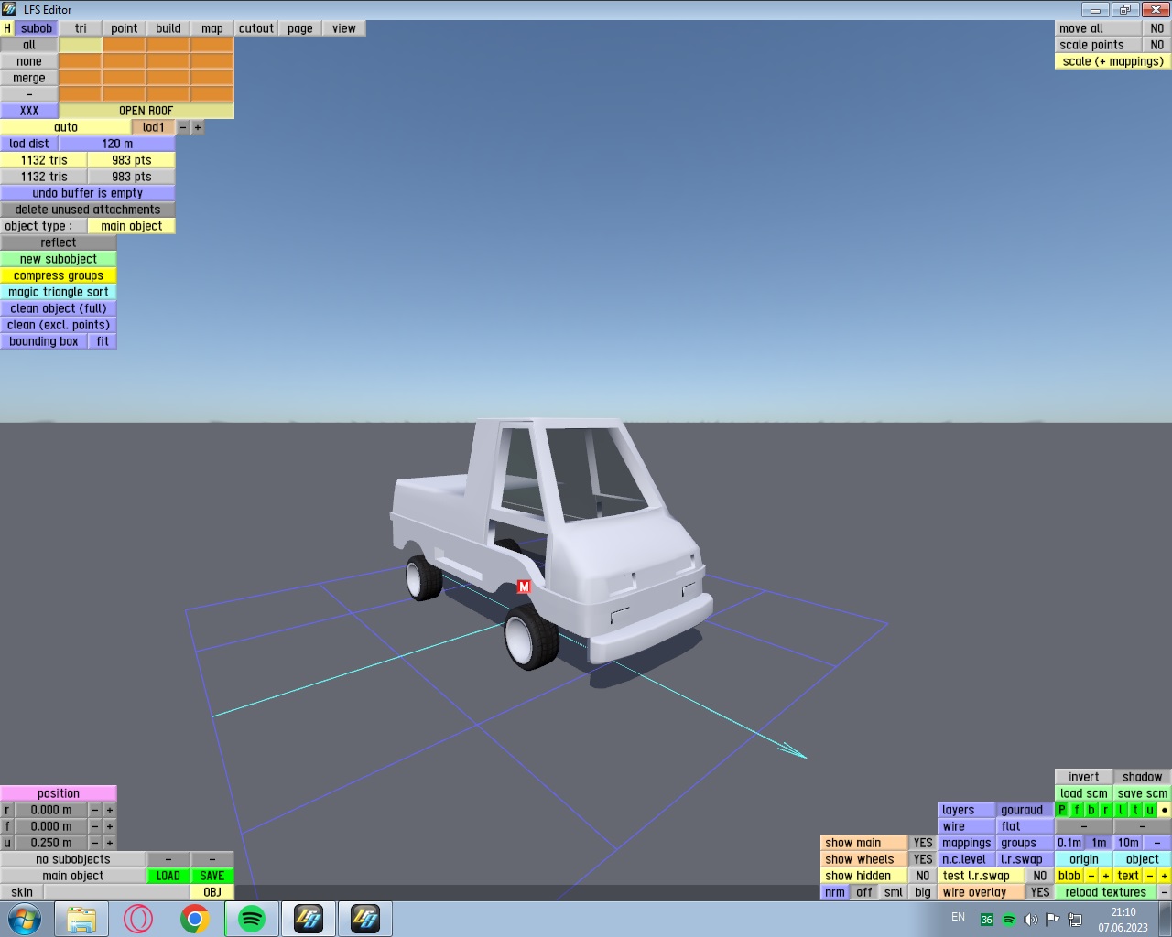Toggle the u layer button
This screenshot has height=937, width=1172.
click(1150, 810)
